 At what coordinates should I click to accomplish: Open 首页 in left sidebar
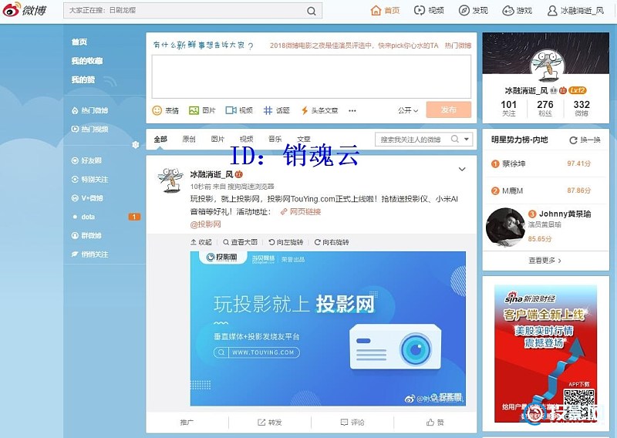coord(79,42)
